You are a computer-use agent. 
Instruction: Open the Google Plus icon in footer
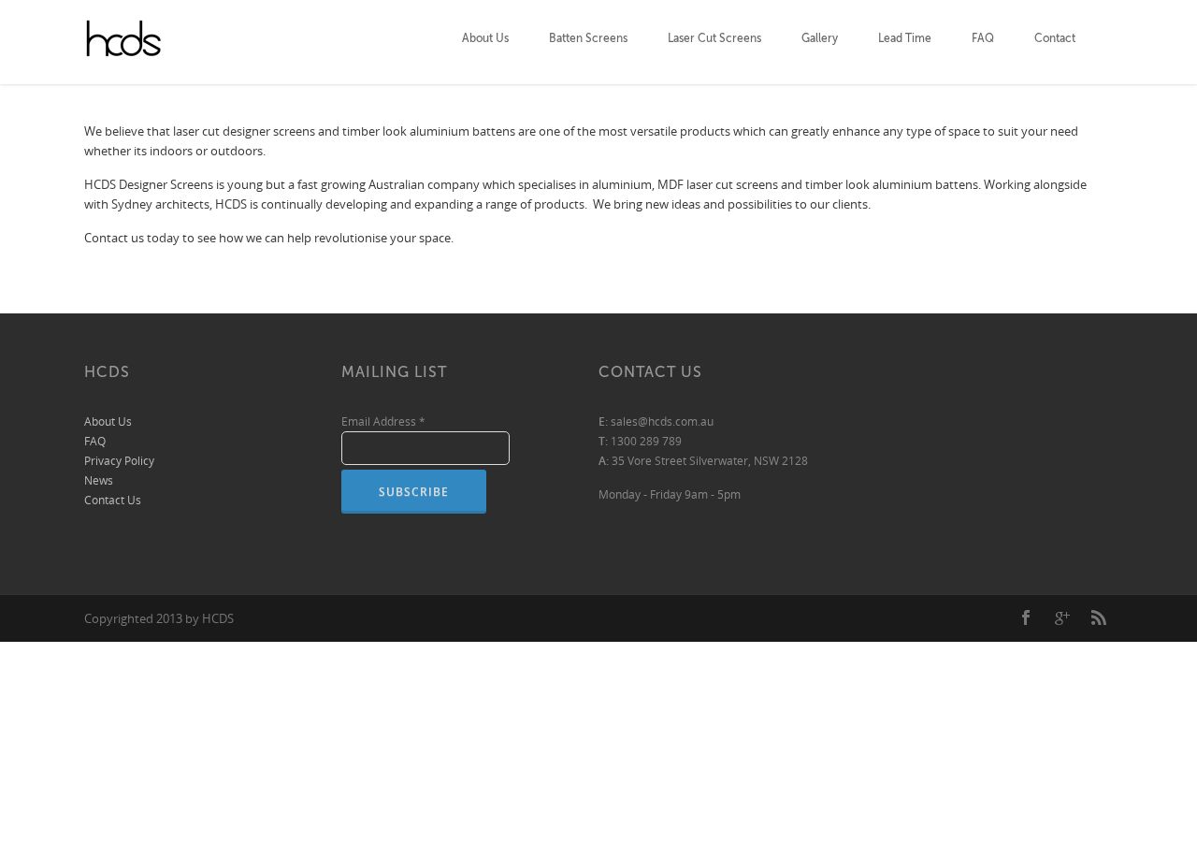tap(1062, 617)
